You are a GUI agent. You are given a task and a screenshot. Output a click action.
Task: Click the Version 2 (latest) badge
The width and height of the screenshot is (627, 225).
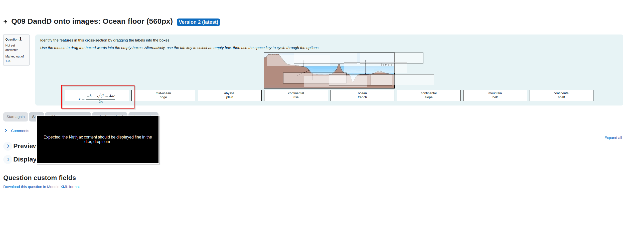(198, 22)
